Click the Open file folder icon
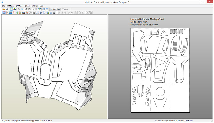Screen dimensions: 214x123 coord(4,9)
